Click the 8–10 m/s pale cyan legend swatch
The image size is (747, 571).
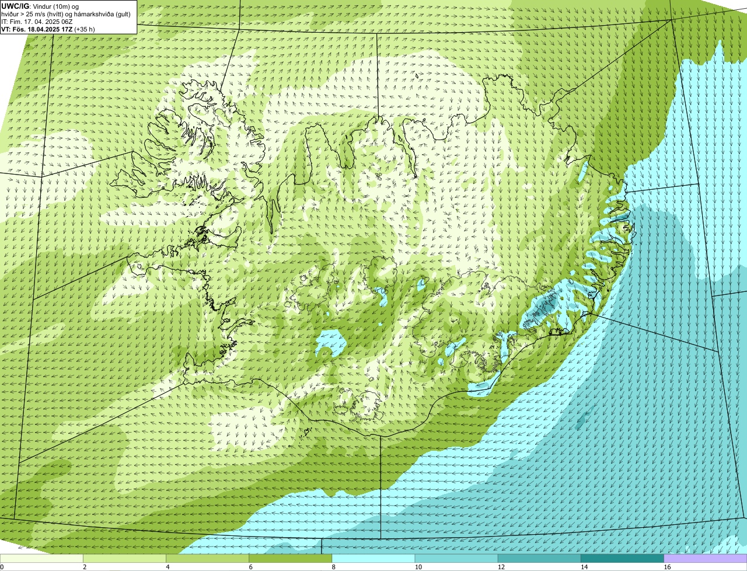point(373,559)
